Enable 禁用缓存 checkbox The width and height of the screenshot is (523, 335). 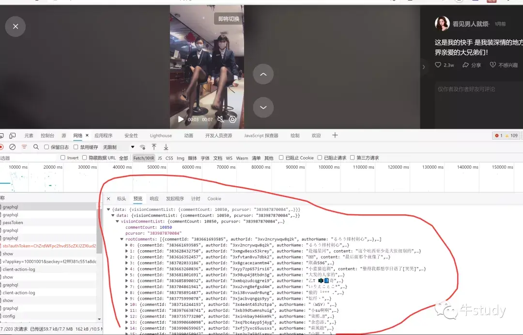pyautogui.click(x=76, y=147)
